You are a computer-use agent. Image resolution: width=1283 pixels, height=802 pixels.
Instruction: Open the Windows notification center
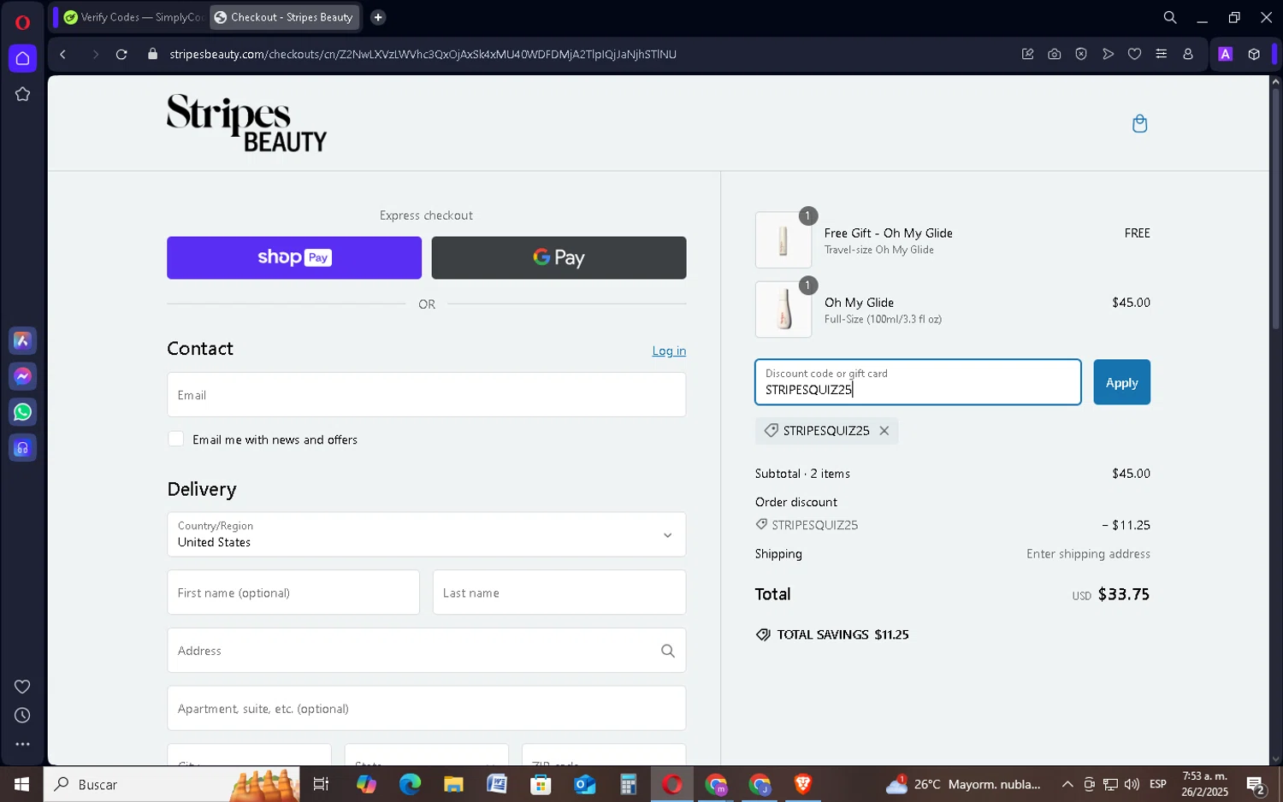[1256, 784]
